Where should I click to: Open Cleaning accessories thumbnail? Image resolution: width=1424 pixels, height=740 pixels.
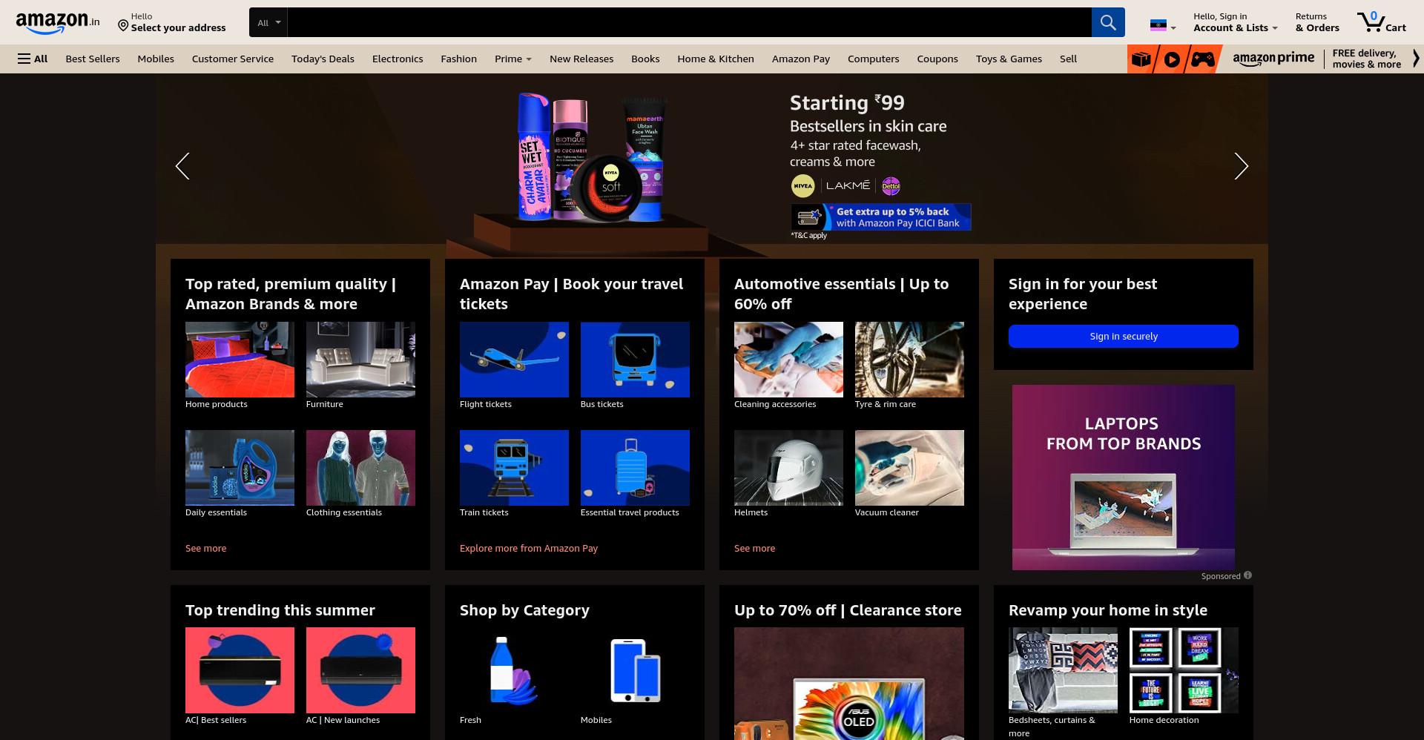point(788,360)
